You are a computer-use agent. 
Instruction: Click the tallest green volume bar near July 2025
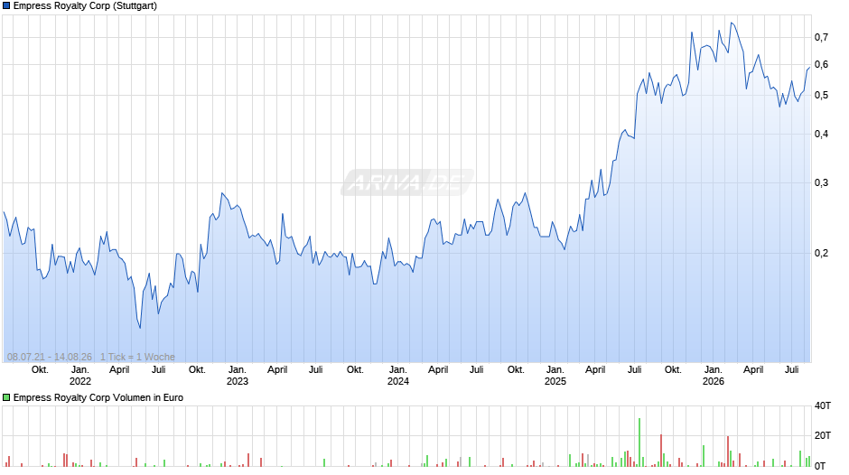coord(639,442)
